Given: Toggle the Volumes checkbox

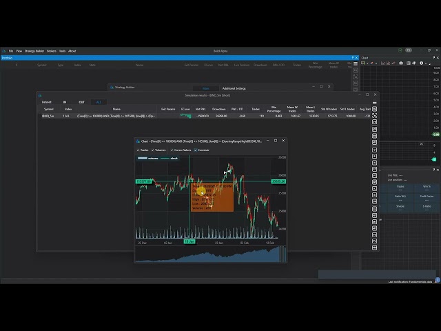Looking at the screenshot, I should pos(158,150).
